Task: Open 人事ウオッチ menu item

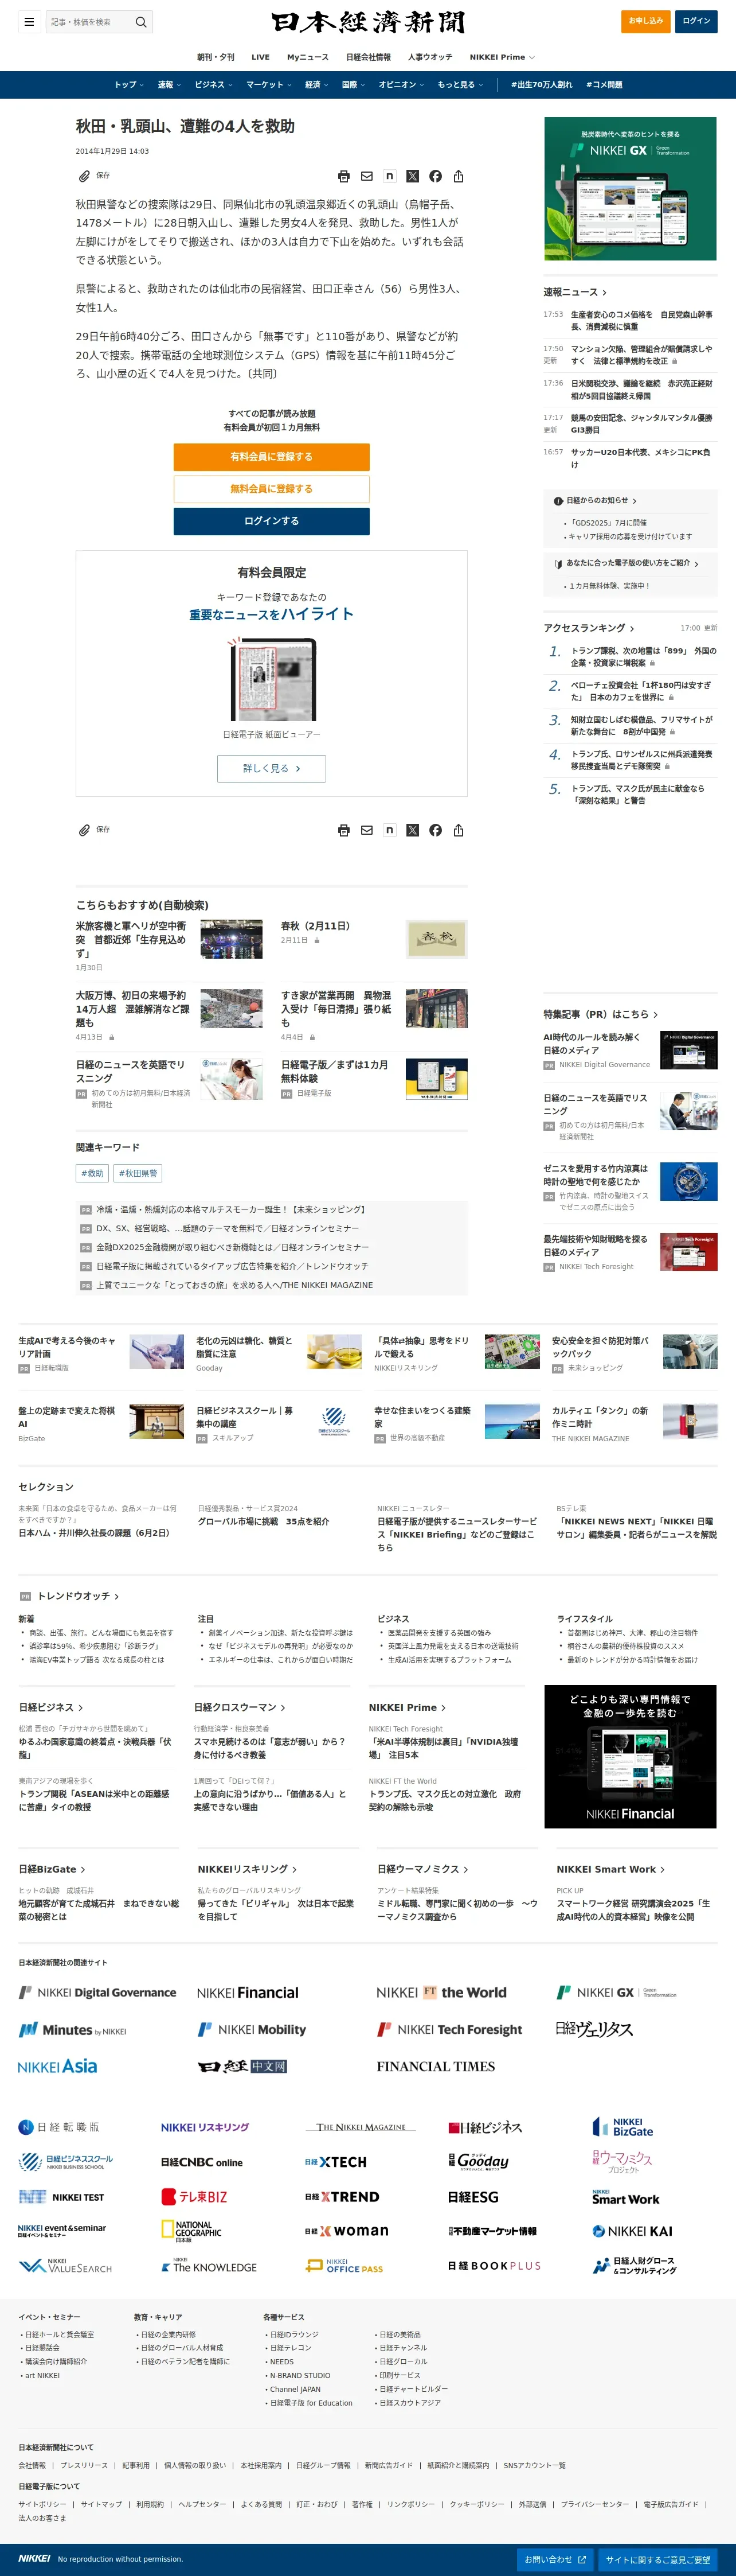Action: tap(429, 57)
